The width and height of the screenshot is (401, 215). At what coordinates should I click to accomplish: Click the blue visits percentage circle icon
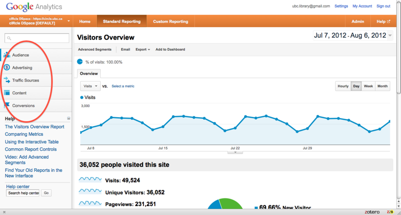tap(80, 62)
